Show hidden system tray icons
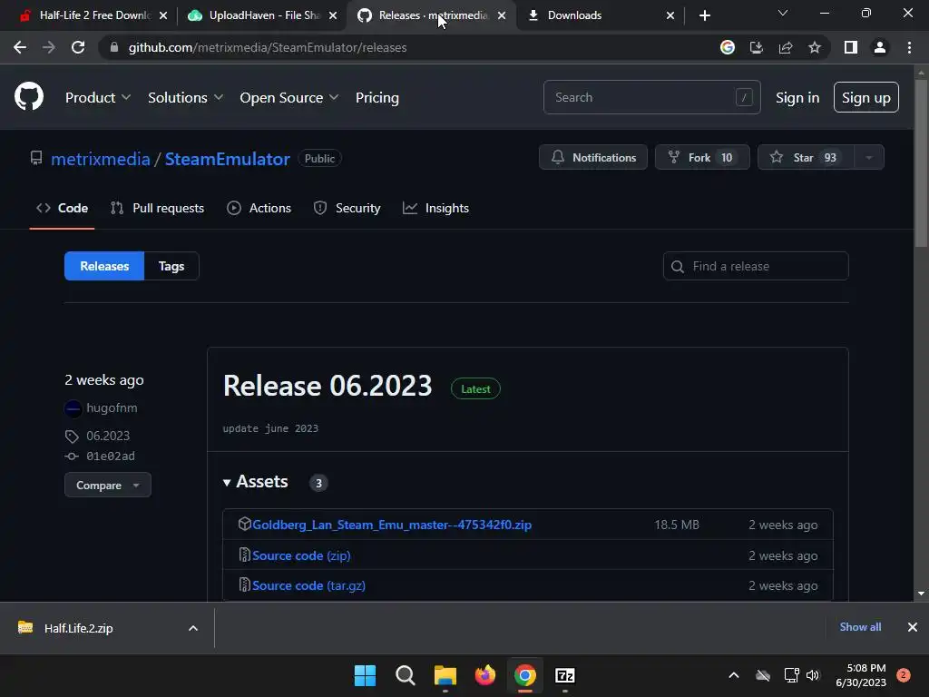This screenshot has height=697, width=929. (x=733, y=675)
